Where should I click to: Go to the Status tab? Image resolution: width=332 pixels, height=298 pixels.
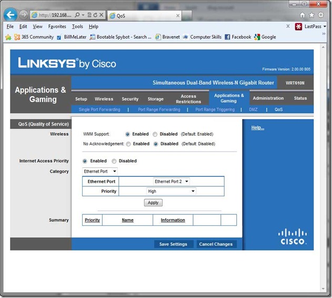coord(300,98)
